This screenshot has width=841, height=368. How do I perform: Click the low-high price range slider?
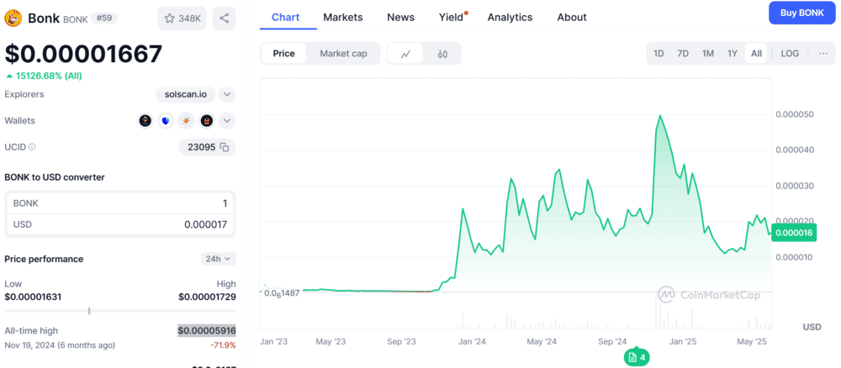pos(120,311)
